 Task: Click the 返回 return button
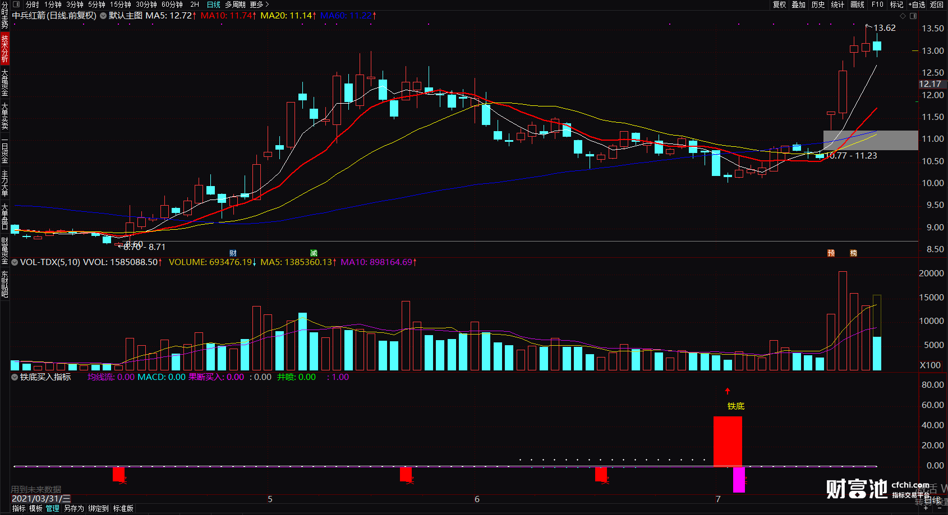937,4
